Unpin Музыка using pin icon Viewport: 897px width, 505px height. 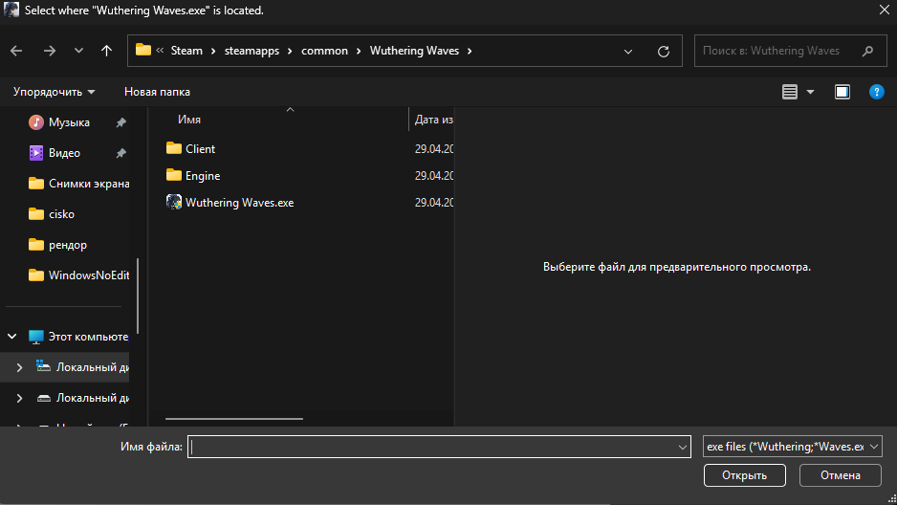120,122
